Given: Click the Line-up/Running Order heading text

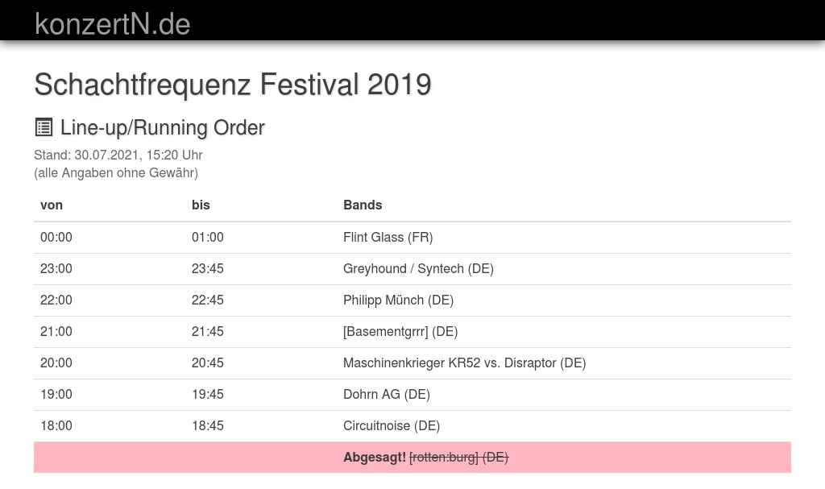Looking at the screenshot, I should [x=162, y=127].
